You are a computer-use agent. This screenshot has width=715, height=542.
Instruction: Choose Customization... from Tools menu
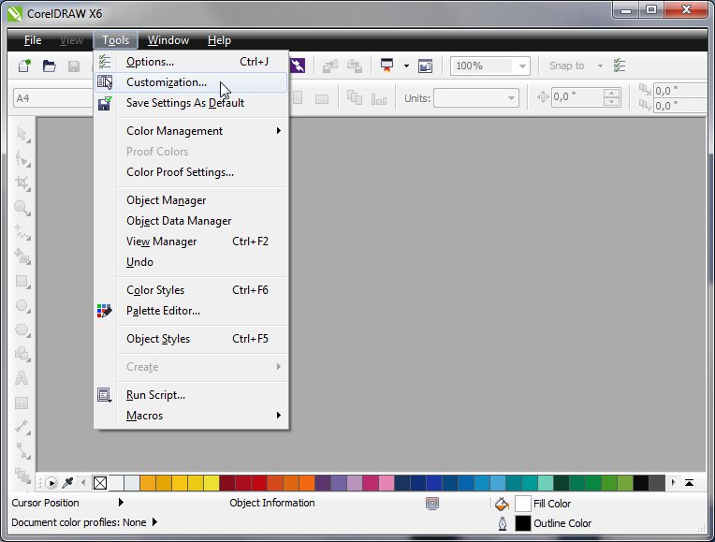pyautogui.click(x=191, y=82)
